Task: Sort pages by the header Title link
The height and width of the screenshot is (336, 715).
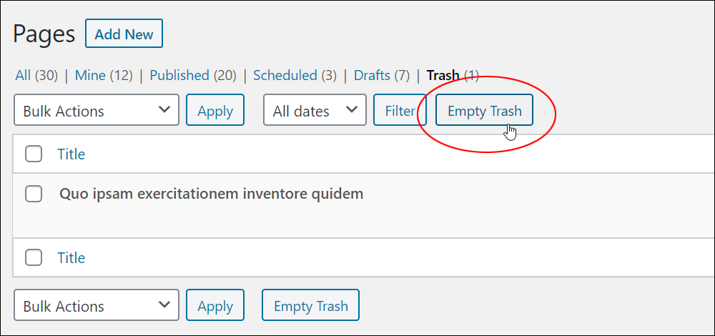Action: pyautogui.click(x=71, y=154)
